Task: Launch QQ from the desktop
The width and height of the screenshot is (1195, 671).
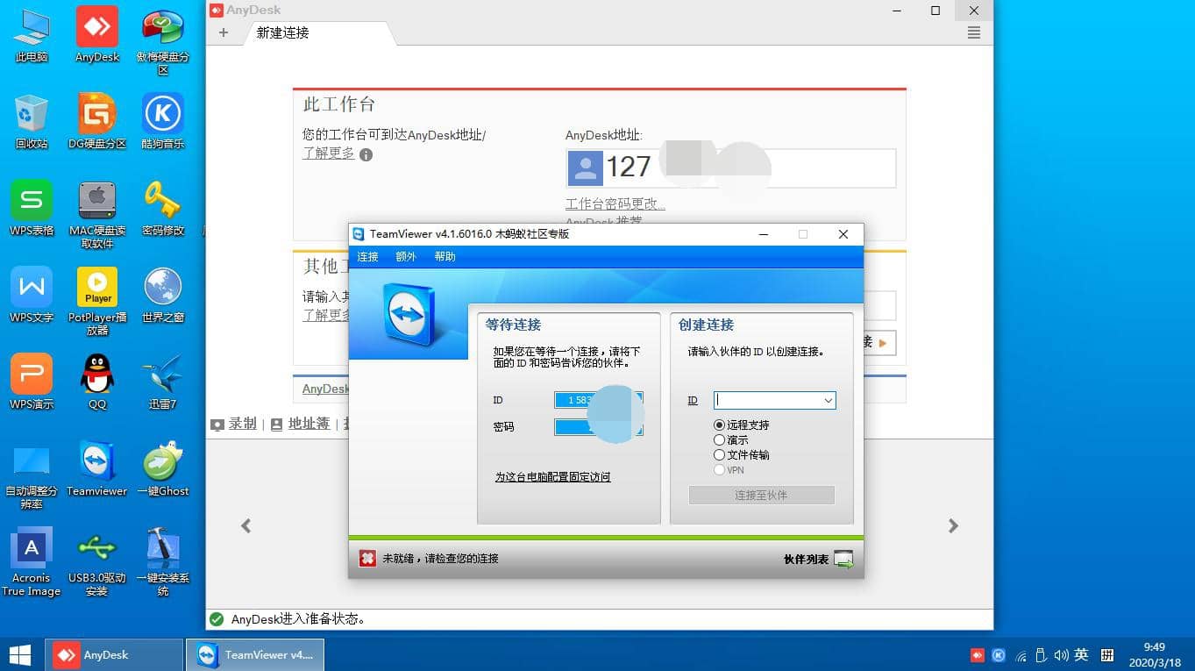Action: pyautogui.click(x=96, y=373)
